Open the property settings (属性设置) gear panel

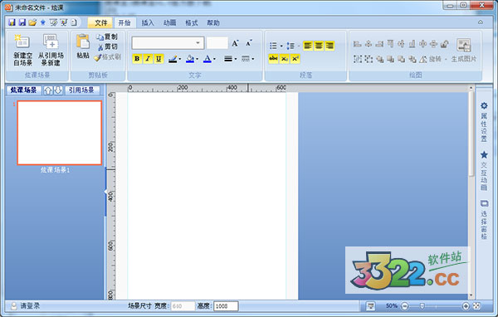[x=484, y=122]
